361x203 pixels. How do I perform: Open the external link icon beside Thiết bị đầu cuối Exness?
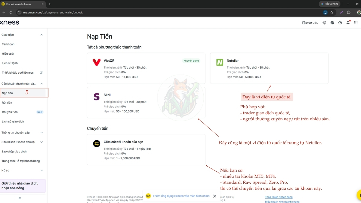pos(41,72)
